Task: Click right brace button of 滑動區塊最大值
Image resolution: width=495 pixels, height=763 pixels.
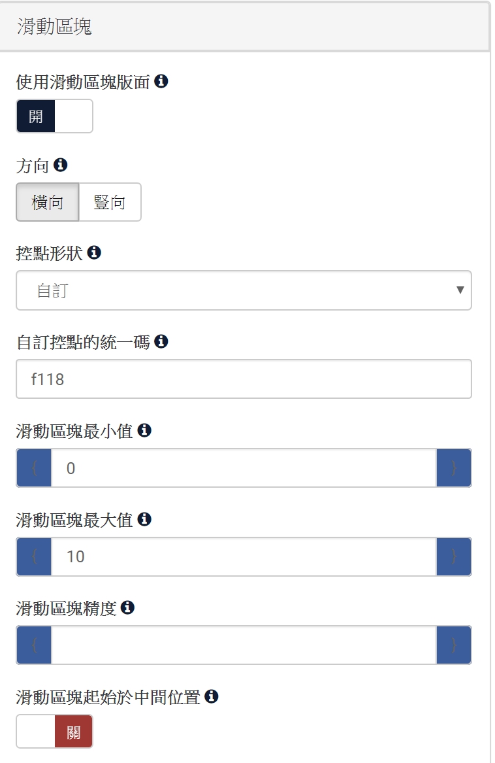Action: pyautogui.click(x=454, y=557)
